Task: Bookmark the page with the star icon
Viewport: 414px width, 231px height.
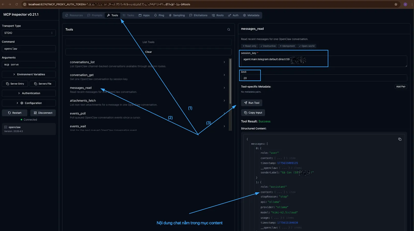Action: pyautogui.click(x=396, y=4)
